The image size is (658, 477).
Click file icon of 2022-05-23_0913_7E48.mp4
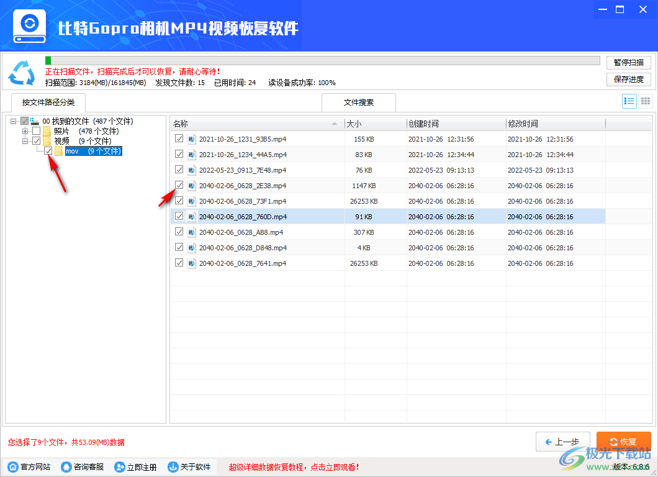[x=191, y=170]
